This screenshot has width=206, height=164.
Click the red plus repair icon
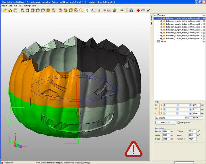(x=138, y=11)
